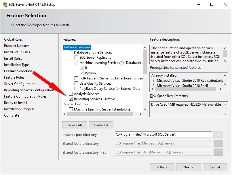The width and height of the screenshot is (232, 175).
Task: Click the Installation Progress step
Action: click(19, 109)
